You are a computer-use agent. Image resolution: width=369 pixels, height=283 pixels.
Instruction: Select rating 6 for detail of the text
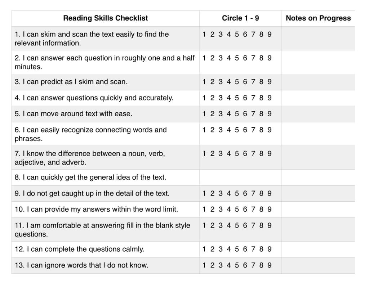click(245, 193)
